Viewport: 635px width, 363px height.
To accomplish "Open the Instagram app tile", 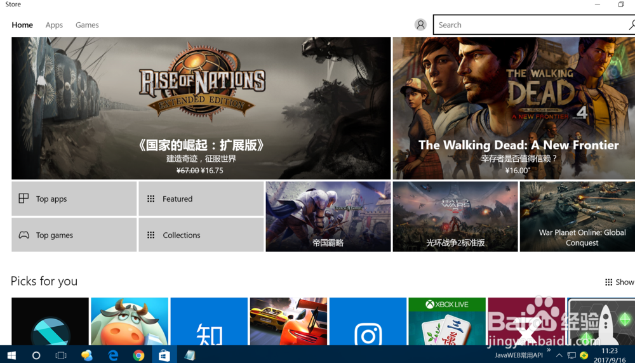I will click(368, 321).
